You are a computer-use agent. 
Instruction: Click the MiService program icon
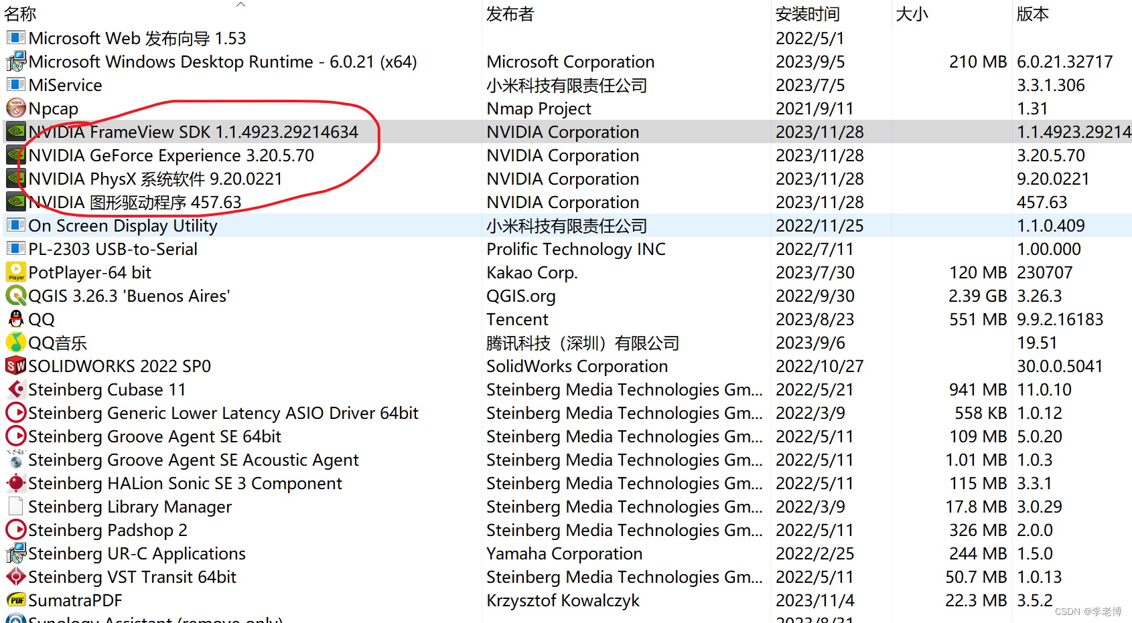[x=16, y=84]
